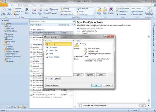The width and height of the screenshot is (156, 112).
Task: Click the Meeting reply icon
Action: click(x=51, y=9)
